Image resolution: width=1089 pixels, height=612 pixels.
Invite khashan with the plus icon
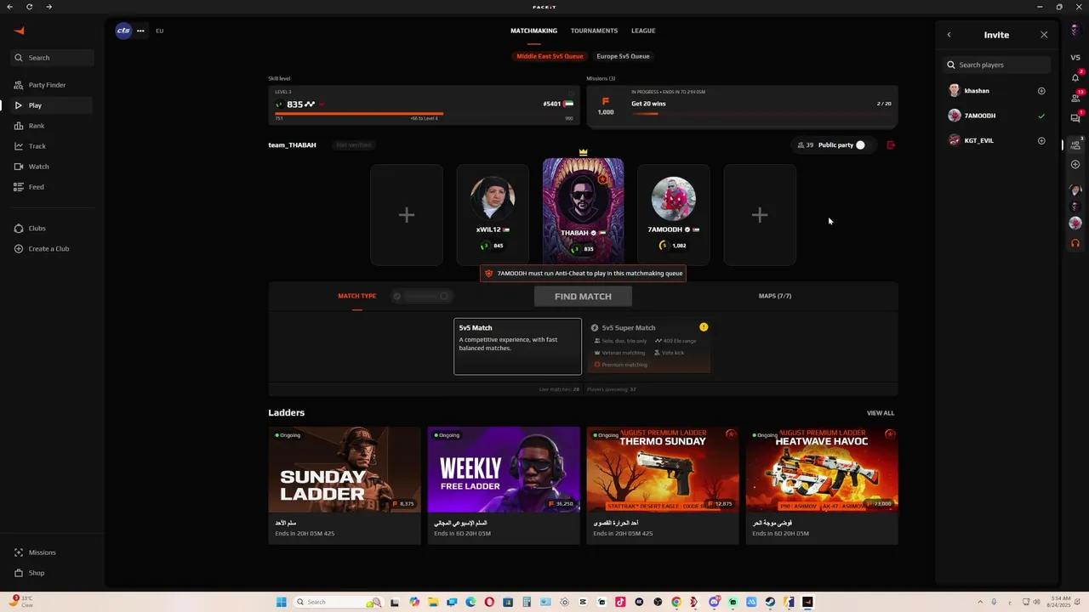pyautogui.click(x=1041, y=91)
